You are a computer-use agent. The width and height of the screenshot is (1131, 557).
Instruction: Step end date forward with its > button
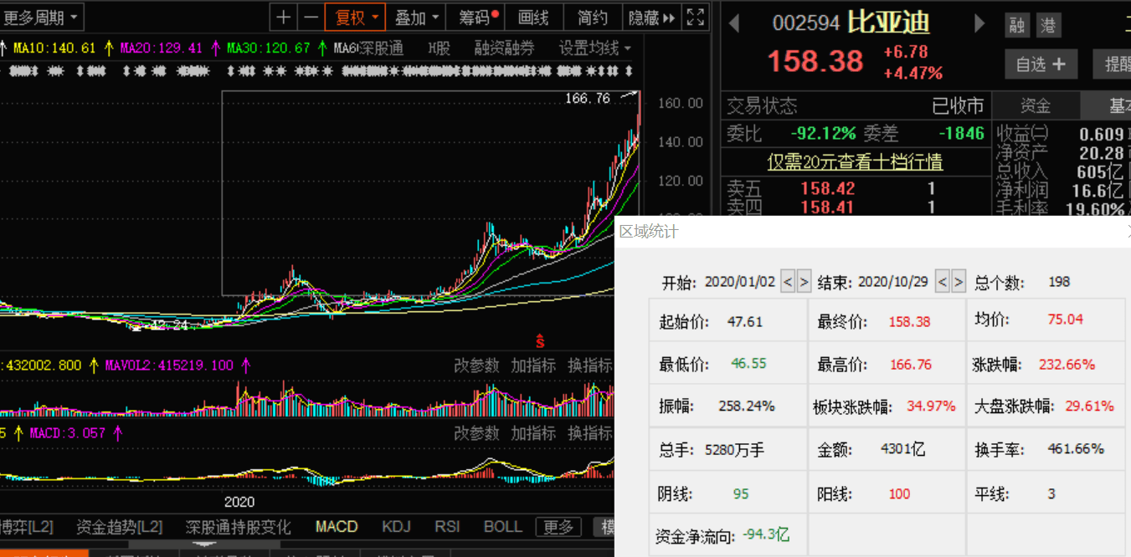point(959,282)
